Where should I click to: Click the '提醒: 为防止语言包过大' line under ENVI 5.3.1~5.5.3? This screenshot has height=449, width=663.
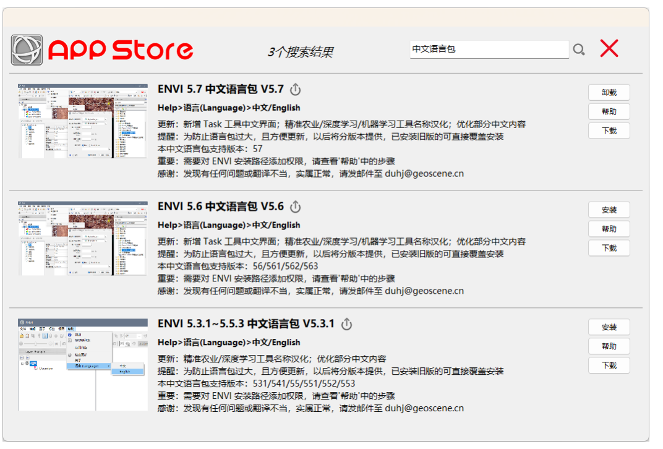(x=331, y=371)
